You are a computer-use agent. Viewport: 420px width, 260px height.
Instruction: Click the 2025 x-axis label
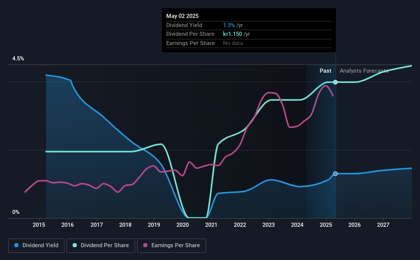click(x=326, y=225)
